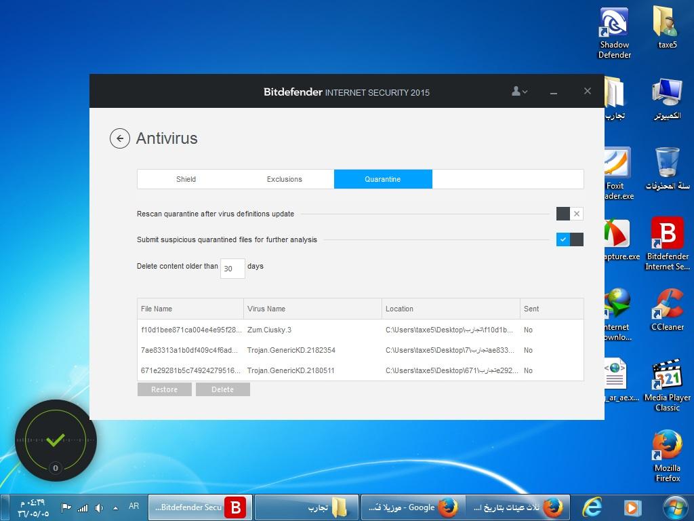Launch Mozilla Firefox desktop shortcut
The height and width of the screenshot is (521, 694).
click(667, 455)
